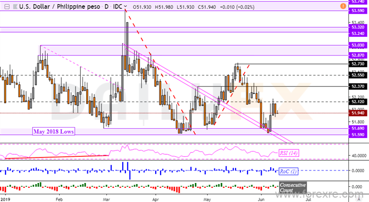The width and height of the screenshot is (369, 202).
Task: Click the 53.320 price level label
Action: [x=358, y=27]
